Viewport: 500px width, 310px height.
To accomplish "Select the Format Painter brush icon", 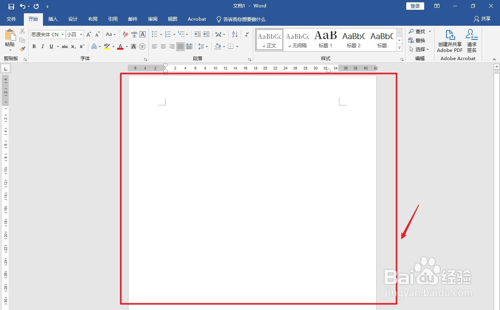I will coord(22,49).
